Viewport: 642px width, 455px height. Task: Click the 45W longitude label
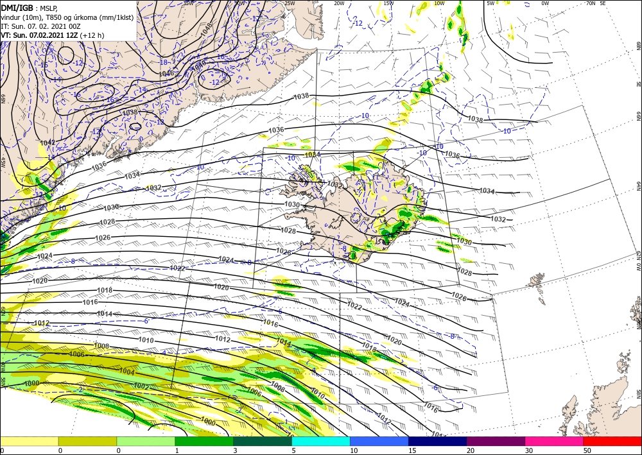point(3,162)
